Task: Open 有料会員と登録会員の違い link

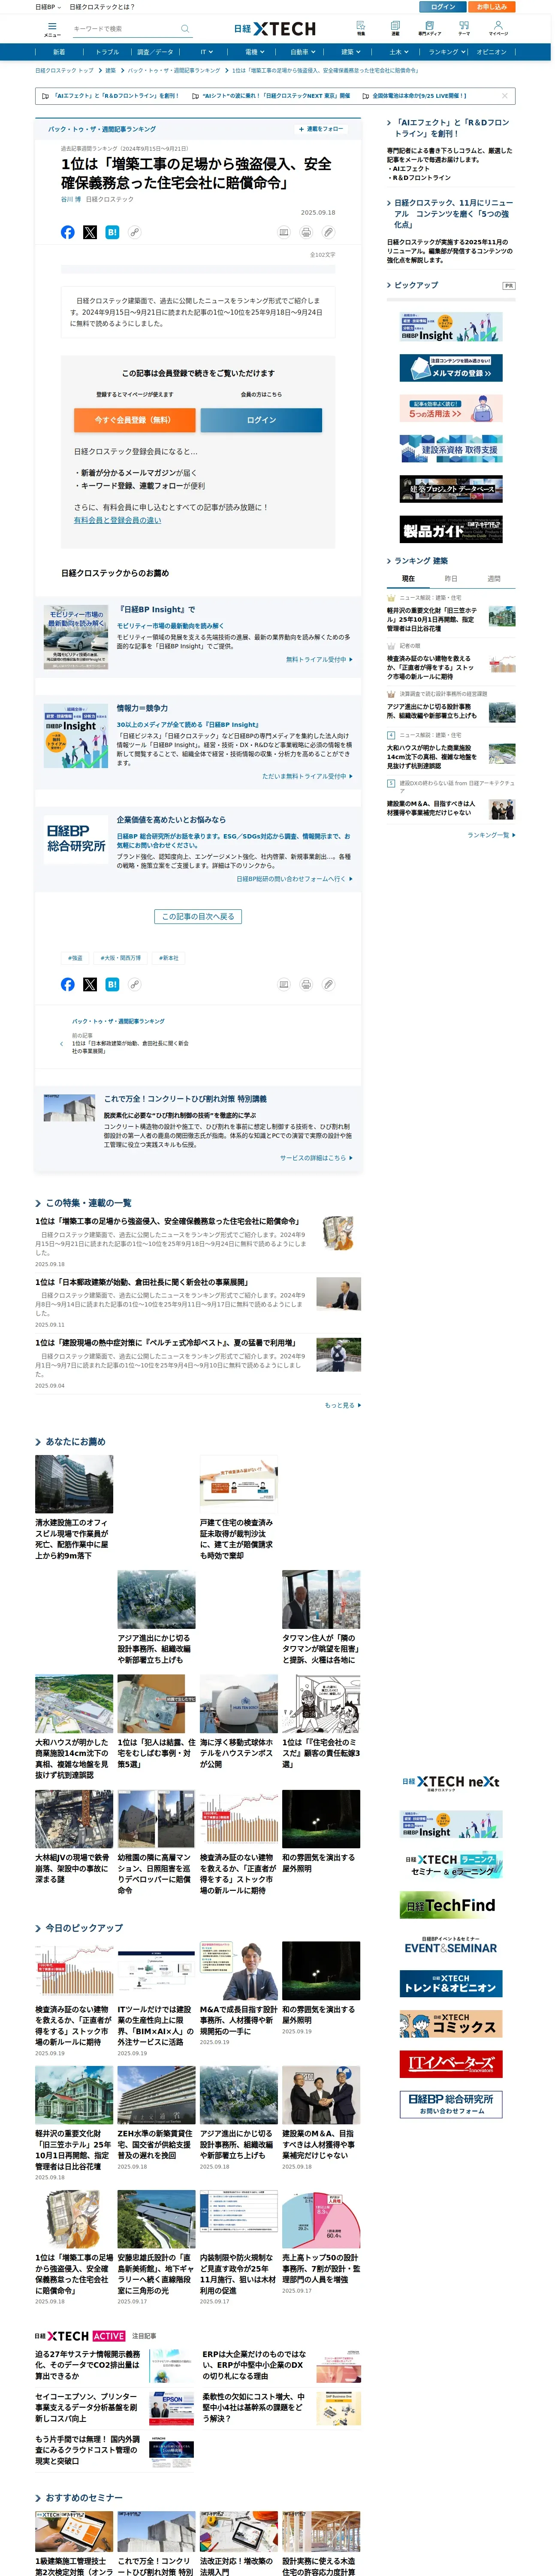Action: click(118, 520)
